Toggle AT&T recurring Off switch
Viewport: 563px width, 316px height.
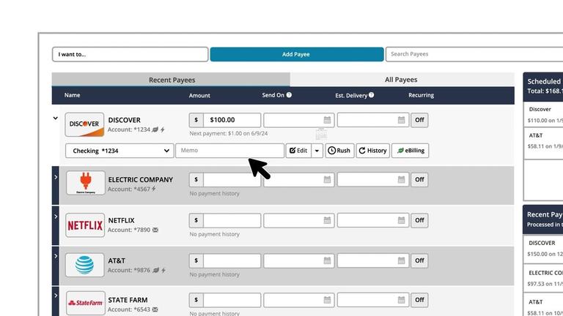coord(419,260)
